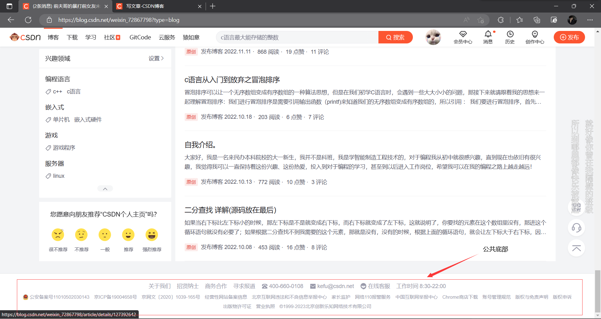Open the 商务合作 footer link

coord(216,286)
